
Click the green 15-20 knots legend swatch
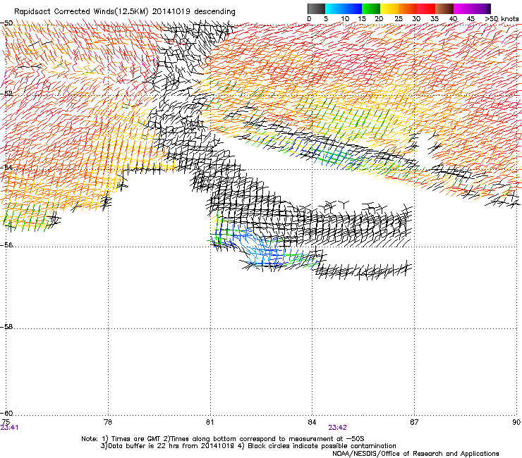pos(371,8)
